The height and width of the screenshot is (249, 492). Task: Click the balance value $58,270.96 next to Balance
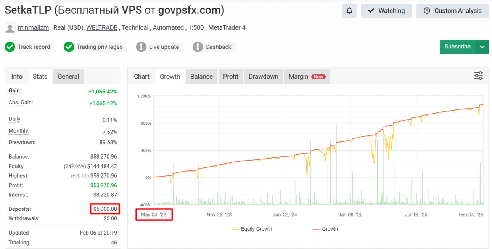pos(104,157)
